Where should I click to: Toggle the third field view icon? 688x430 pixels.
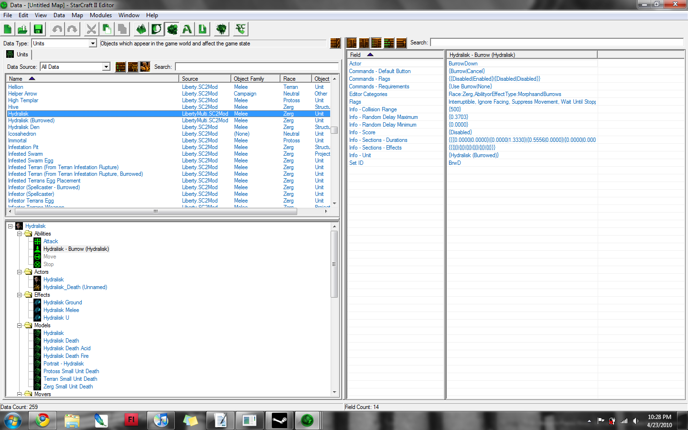point(376,43)
